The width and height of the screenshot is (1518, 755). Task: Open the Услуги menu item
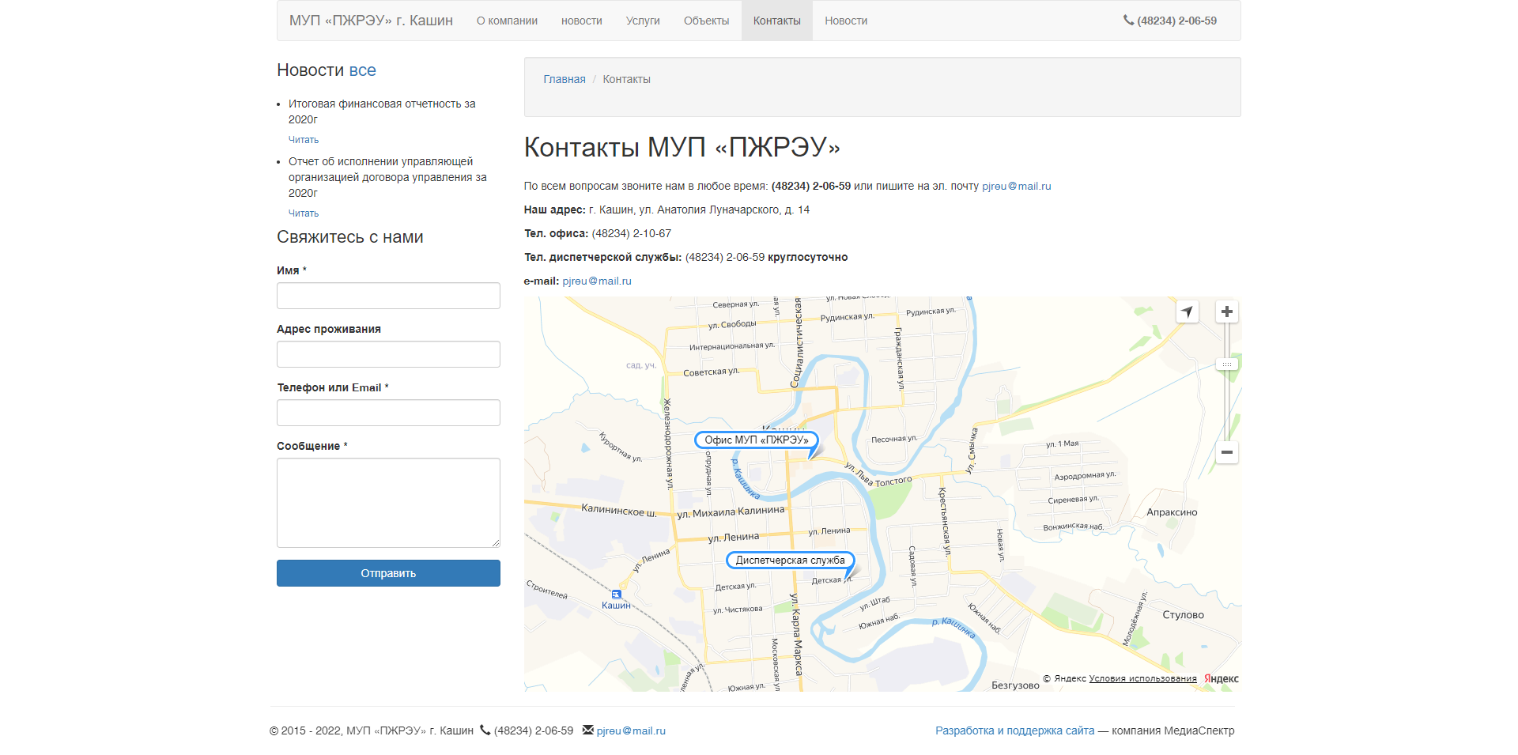click(643, 21)
